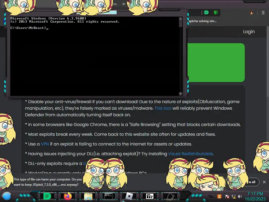Click the green reader extension icon in browser

(x=206, y=12)
